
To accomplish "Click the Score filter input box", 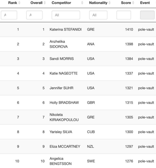I will click(x=124, y=15).
